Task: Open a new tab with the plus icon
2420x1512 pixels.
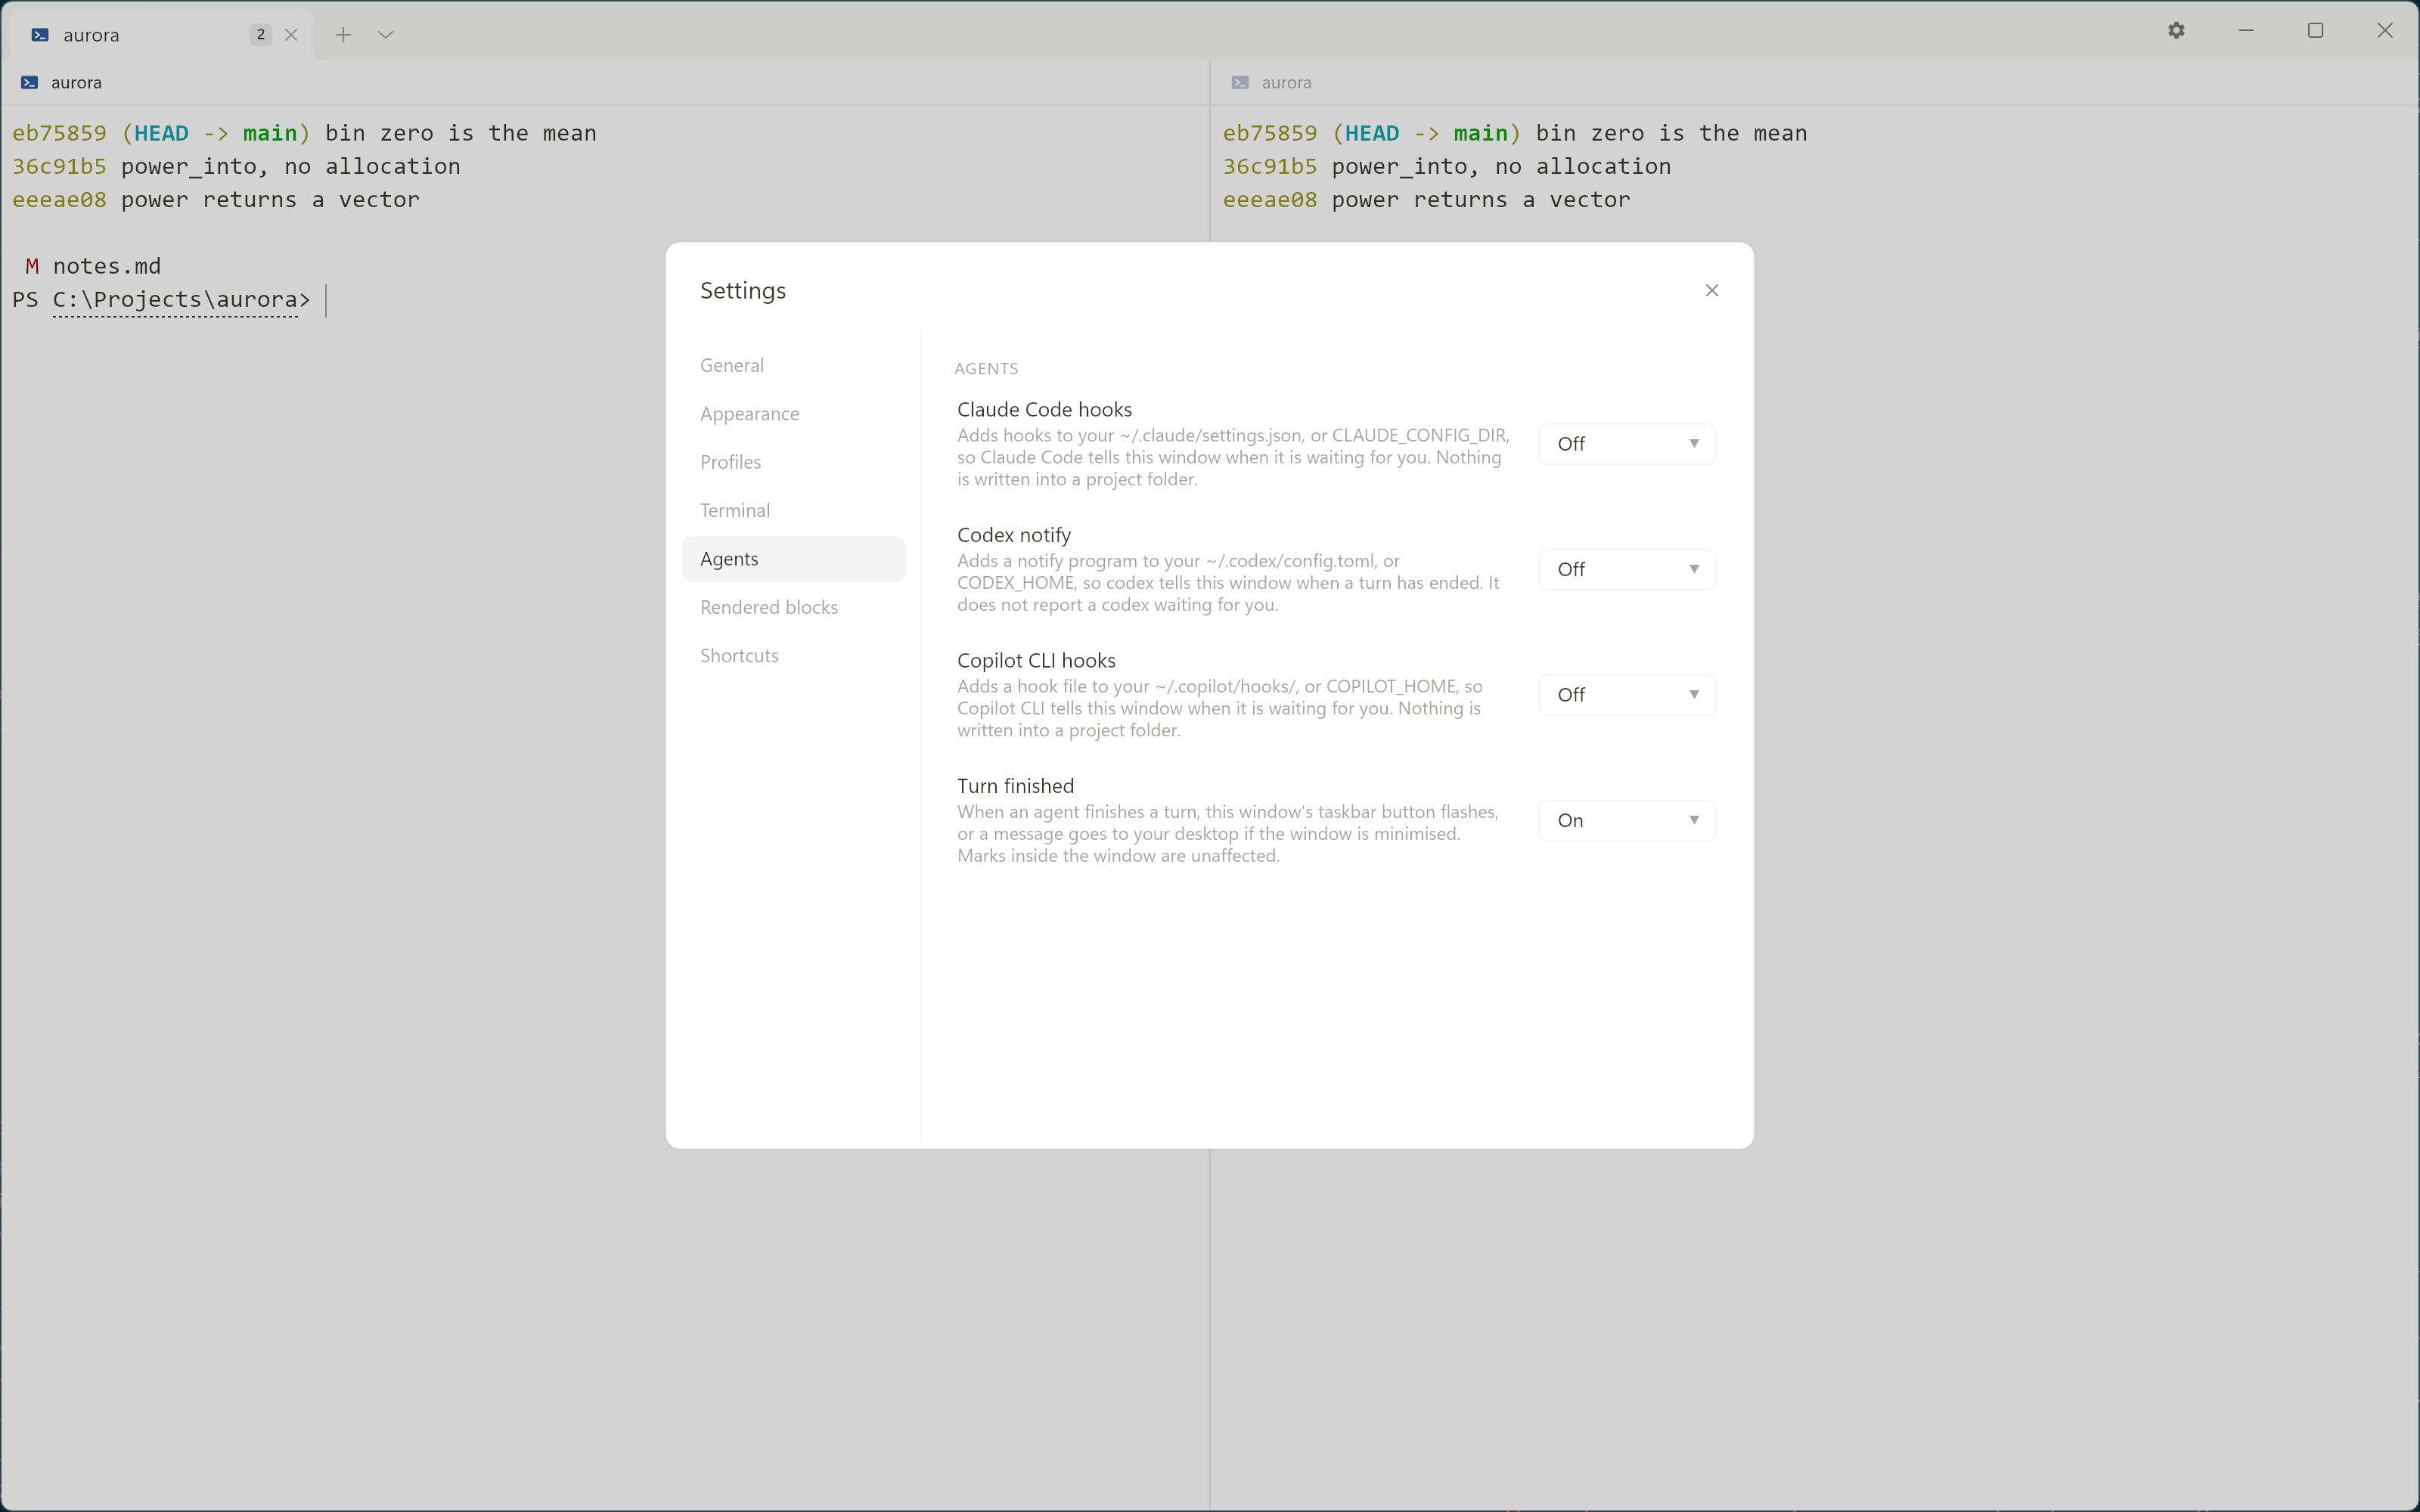Action: coord(343,35)
